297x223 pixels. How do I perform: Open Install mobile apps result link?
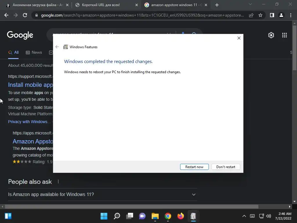pyautogui.click(x=30, y=85)
